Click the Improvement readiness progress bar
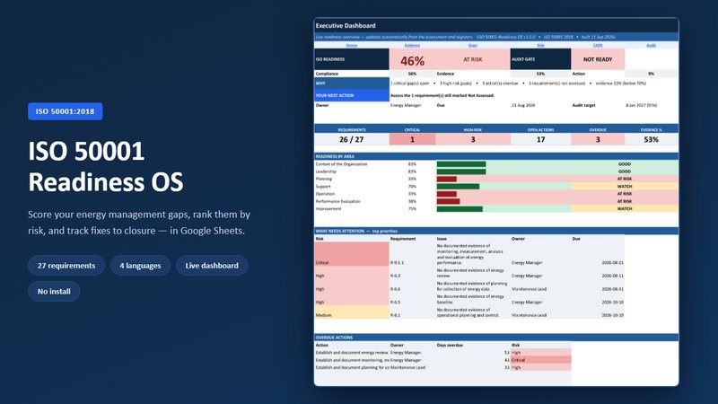This screenshot has height=404, width=718. pyautogui.click(x=460, y=209)
